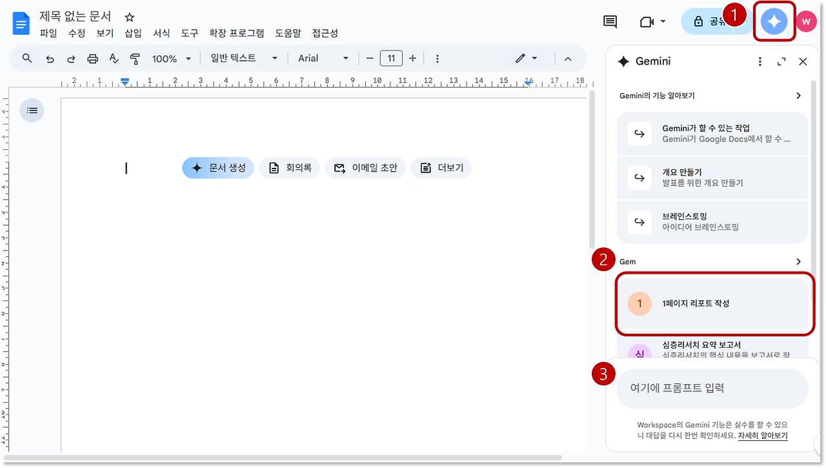Screen dimensions: 826x468
Task: Open the 수정 menu
Action: (77, 34)
